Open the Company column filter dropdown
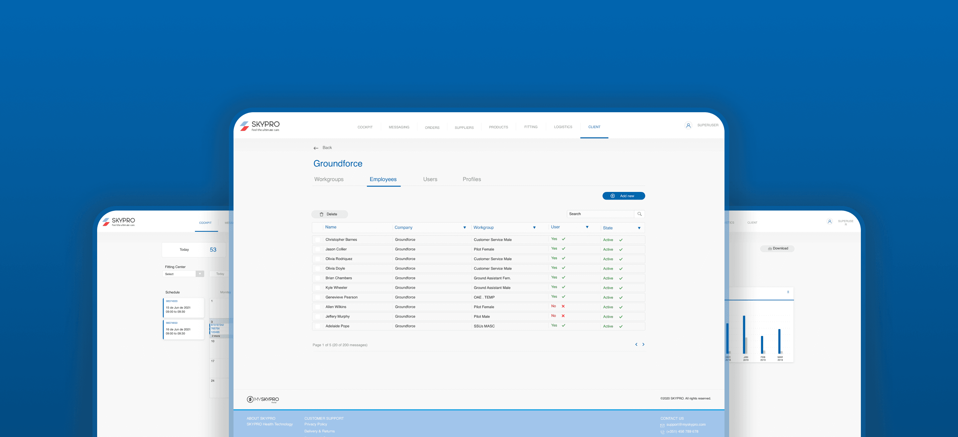 coord(464,227)
